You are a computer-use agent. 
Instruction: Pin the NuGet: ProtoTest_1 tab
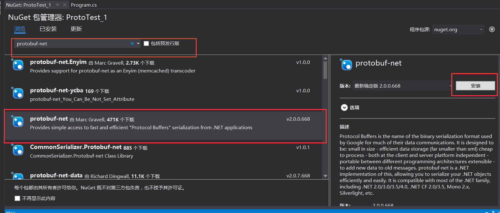click(x=57, y=5)
